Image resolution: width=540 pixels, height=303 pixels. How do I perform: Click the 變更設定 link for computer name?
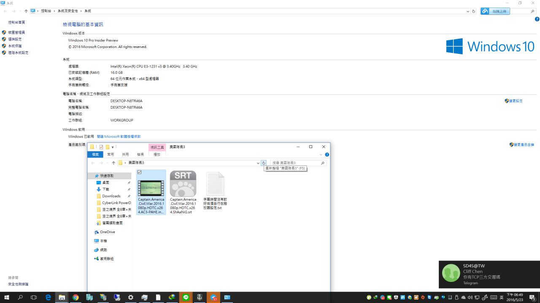[516, 101]
